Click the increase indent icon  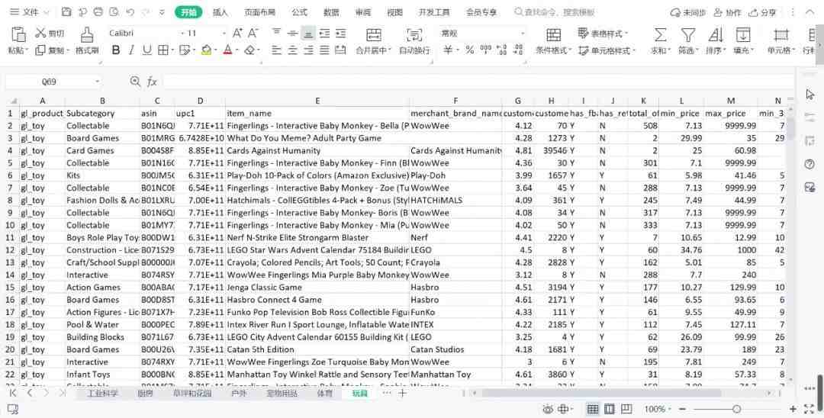340,34
